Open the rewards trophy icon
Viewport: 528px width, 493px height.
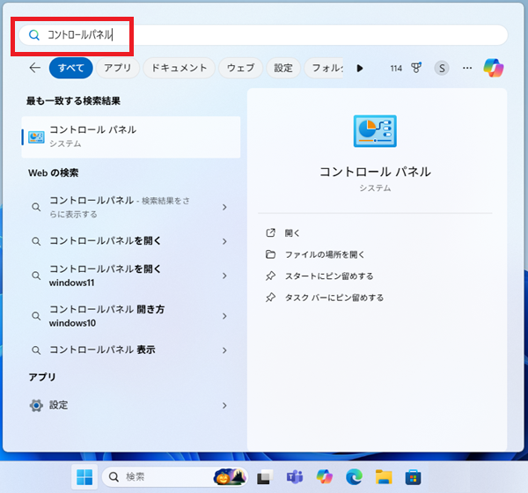coord(416,68)
